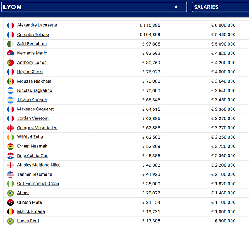
Task: Open the Thiago Almada link
Action: click(x=32, y=99)
